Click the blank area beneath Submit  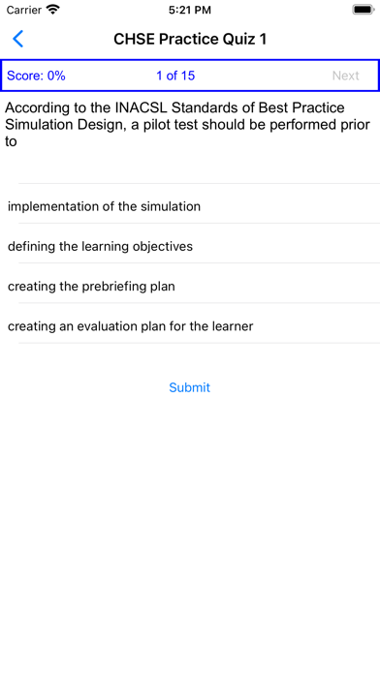(190, 516)
